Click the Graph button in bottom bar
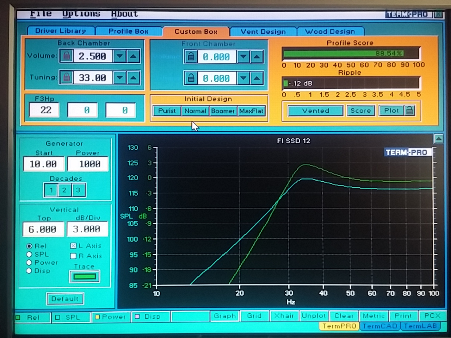 click(225, 316)
